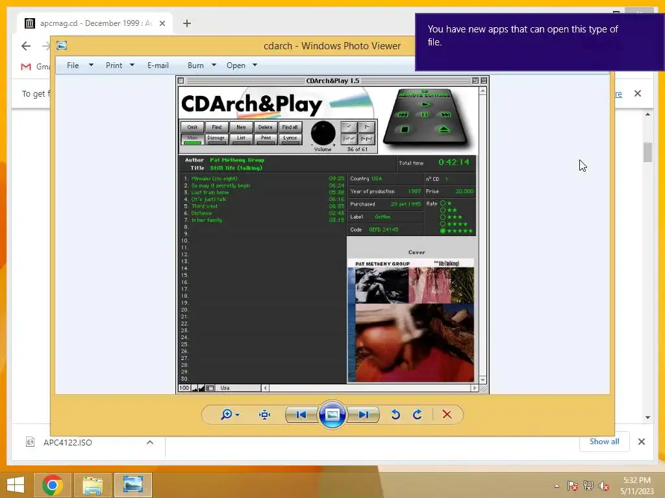Select the three-star Rate radio button

[443, 217]
